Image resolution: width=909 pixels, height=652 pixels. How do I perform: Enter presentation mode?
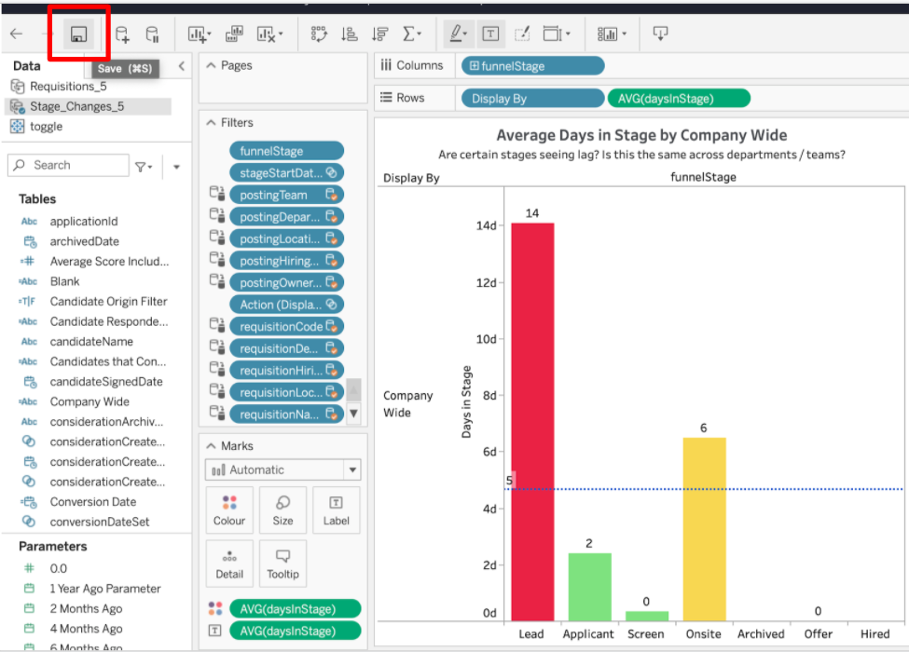pos(661,34)
